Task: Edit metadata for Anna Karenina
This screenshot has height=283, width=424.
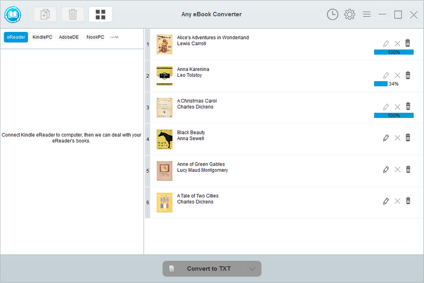Action: pyautogui.click(x=386, y=75)
